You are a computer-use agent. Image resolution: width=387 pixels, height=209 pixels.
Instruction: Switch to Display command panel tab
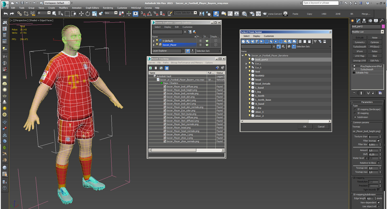pyautogui.click(x=376, y=21)
